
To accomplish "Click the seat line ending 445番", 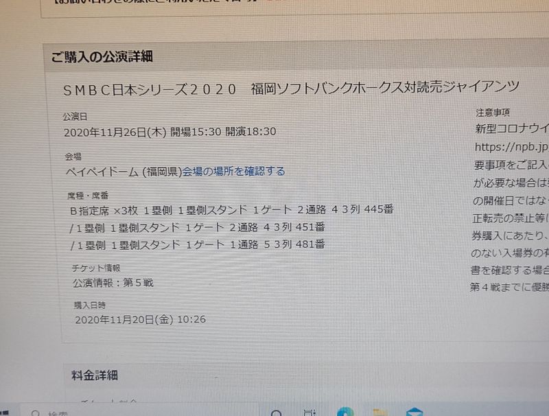I will [x=232, y=210].
